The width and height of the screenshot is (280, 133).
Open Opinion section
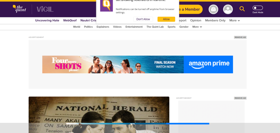196,20
